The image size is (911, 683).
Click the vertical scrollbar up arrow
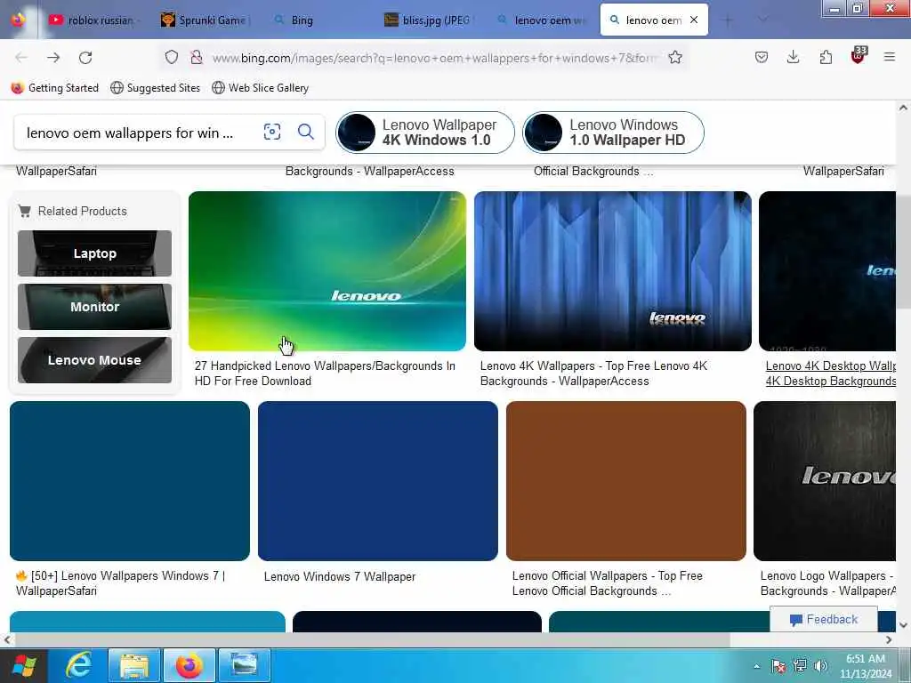(x=903, y=108)
